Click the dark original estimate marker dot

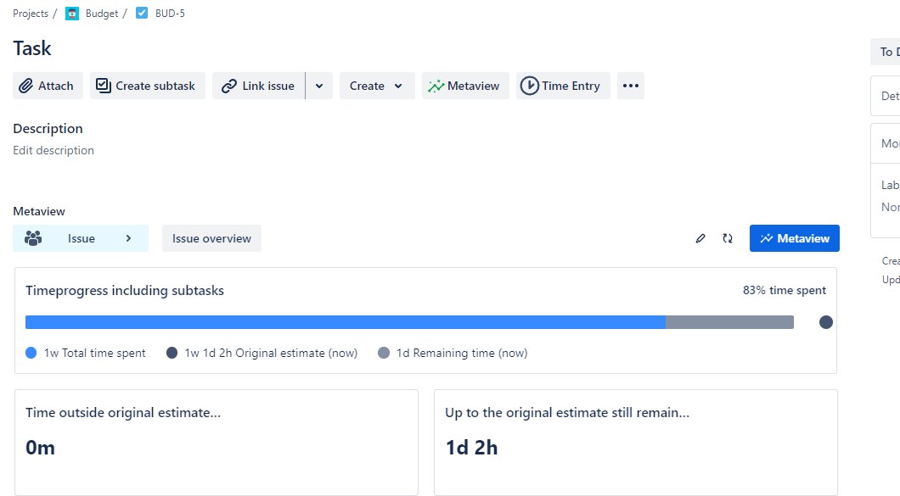(x=825, y=322)
